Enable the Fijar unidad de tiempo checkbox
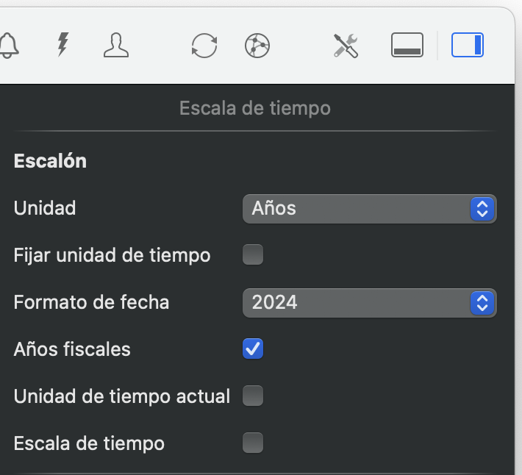 253,255
